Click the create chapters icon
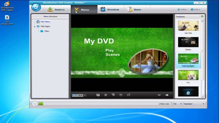The height and width of the screenshot is (123, 219). [x=129, y=95]
